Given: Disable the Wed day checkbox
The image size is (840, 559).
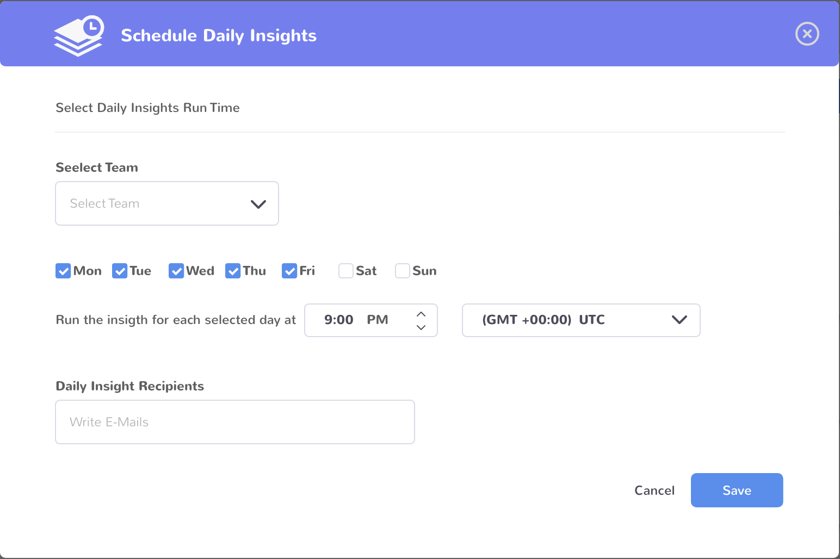Looking at the screenshot, I should click(x=176, y=271).
